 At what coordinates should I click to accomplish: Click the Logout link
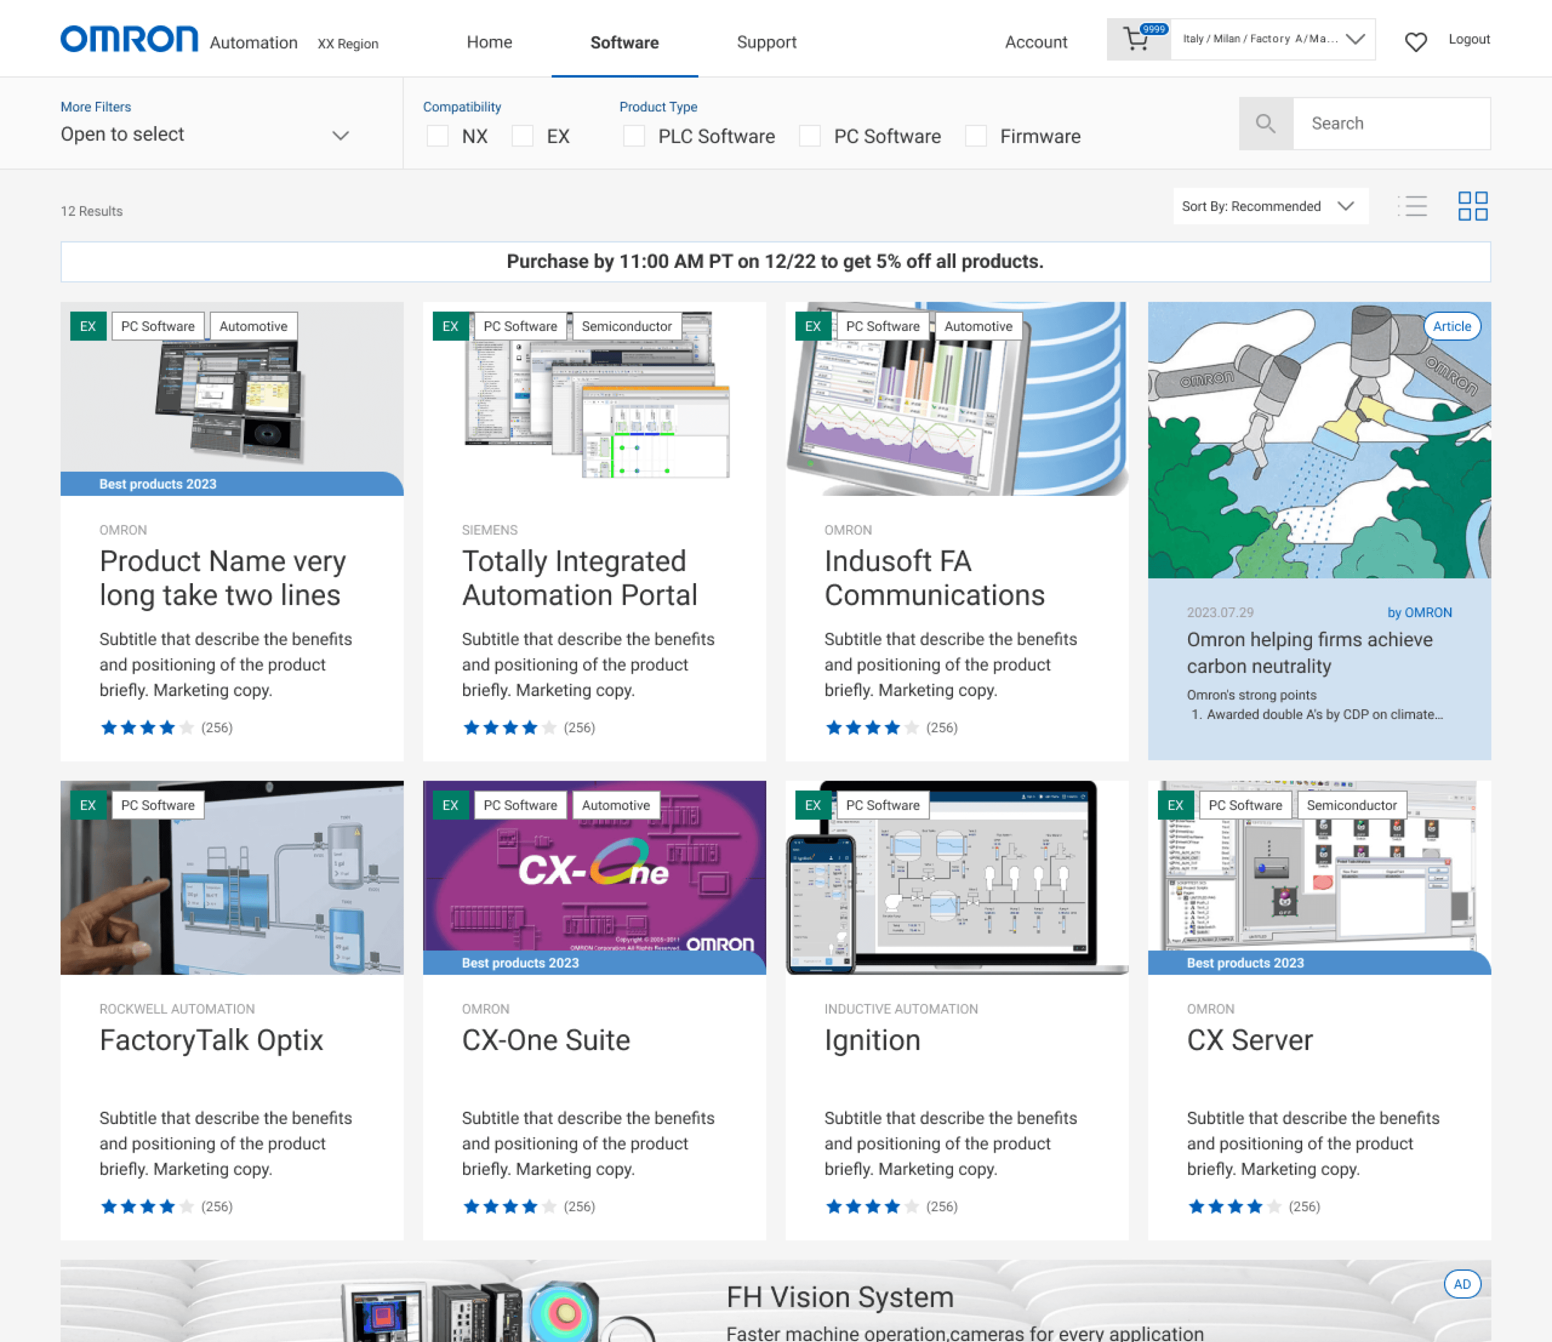pos(1468,39)
